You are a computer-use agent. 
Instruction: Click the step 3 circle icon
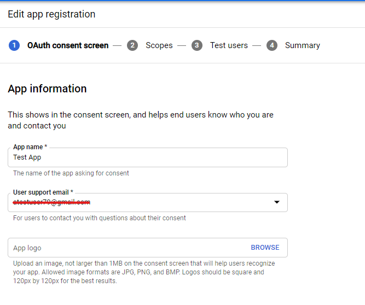click(x=197, y=45)
